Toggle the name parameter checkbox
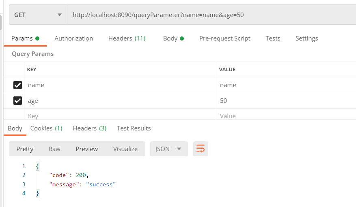The image size is (356, 207). [x=17, y=85]
